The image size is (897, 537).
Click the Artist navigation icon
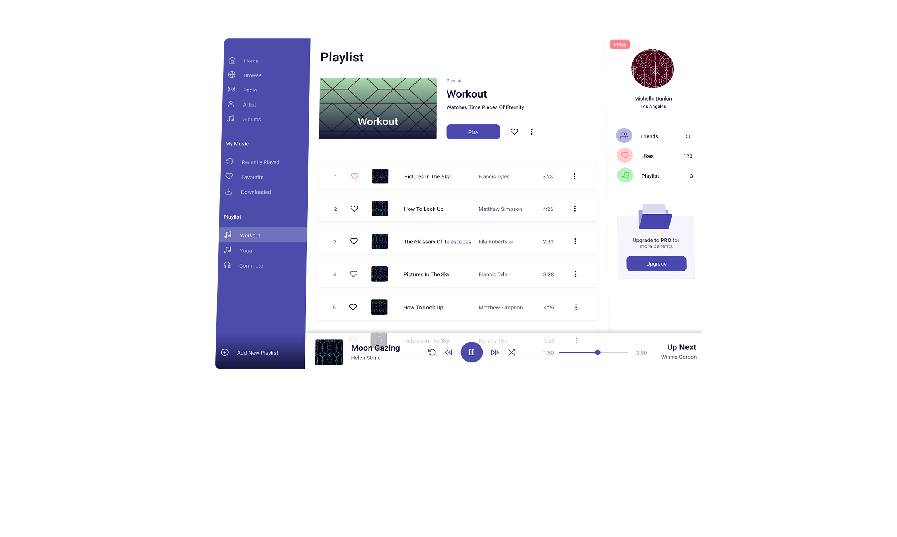click(x=231, y=104)
